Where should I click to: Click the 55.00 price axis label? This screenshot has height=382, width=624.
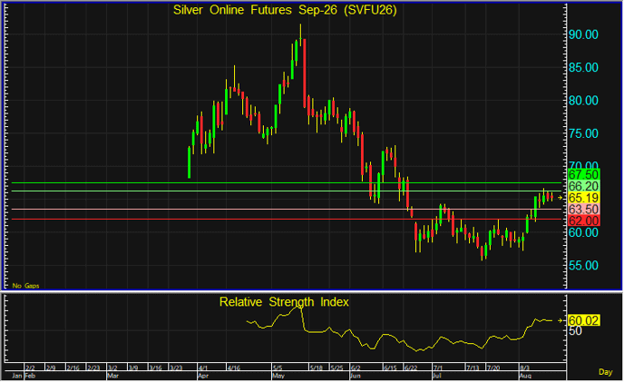click(583, 265)
